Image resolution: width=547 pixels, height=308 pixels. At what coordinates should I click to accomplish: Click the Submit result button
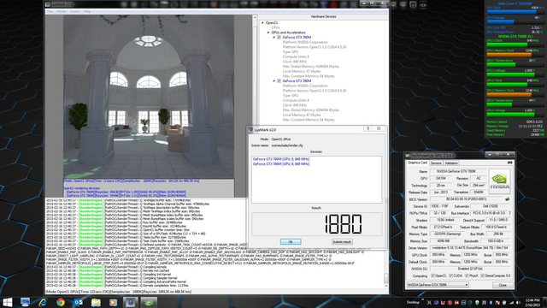point(342,241)
